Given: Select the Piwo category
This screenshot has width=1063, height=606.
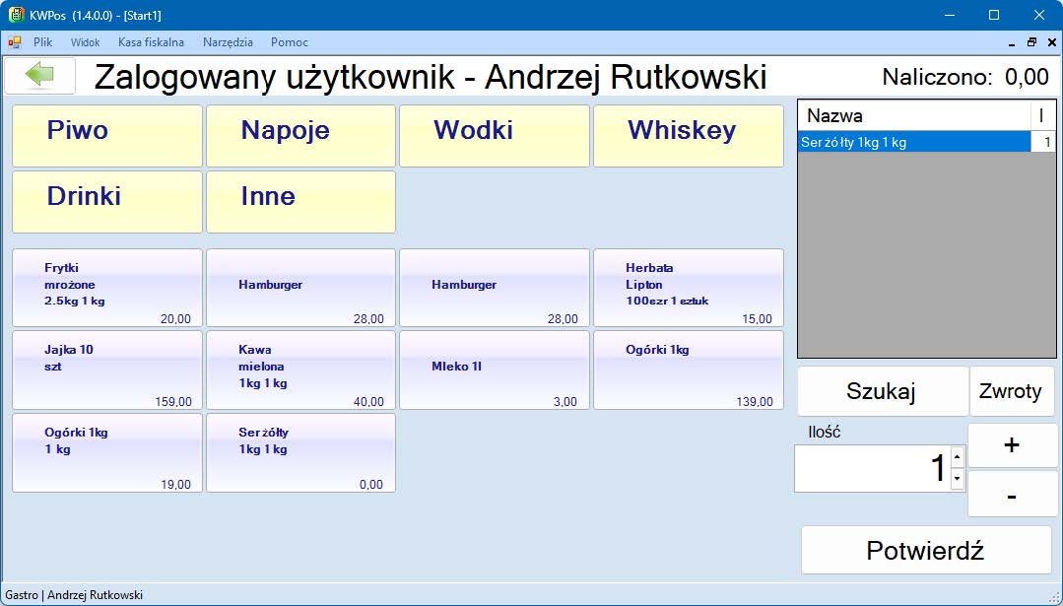Looking at the screenshot, I should (106, 136).
